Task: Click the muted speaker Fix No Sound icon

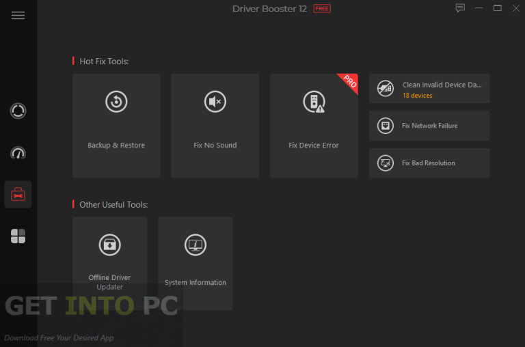Action: (x=215, y=102)
